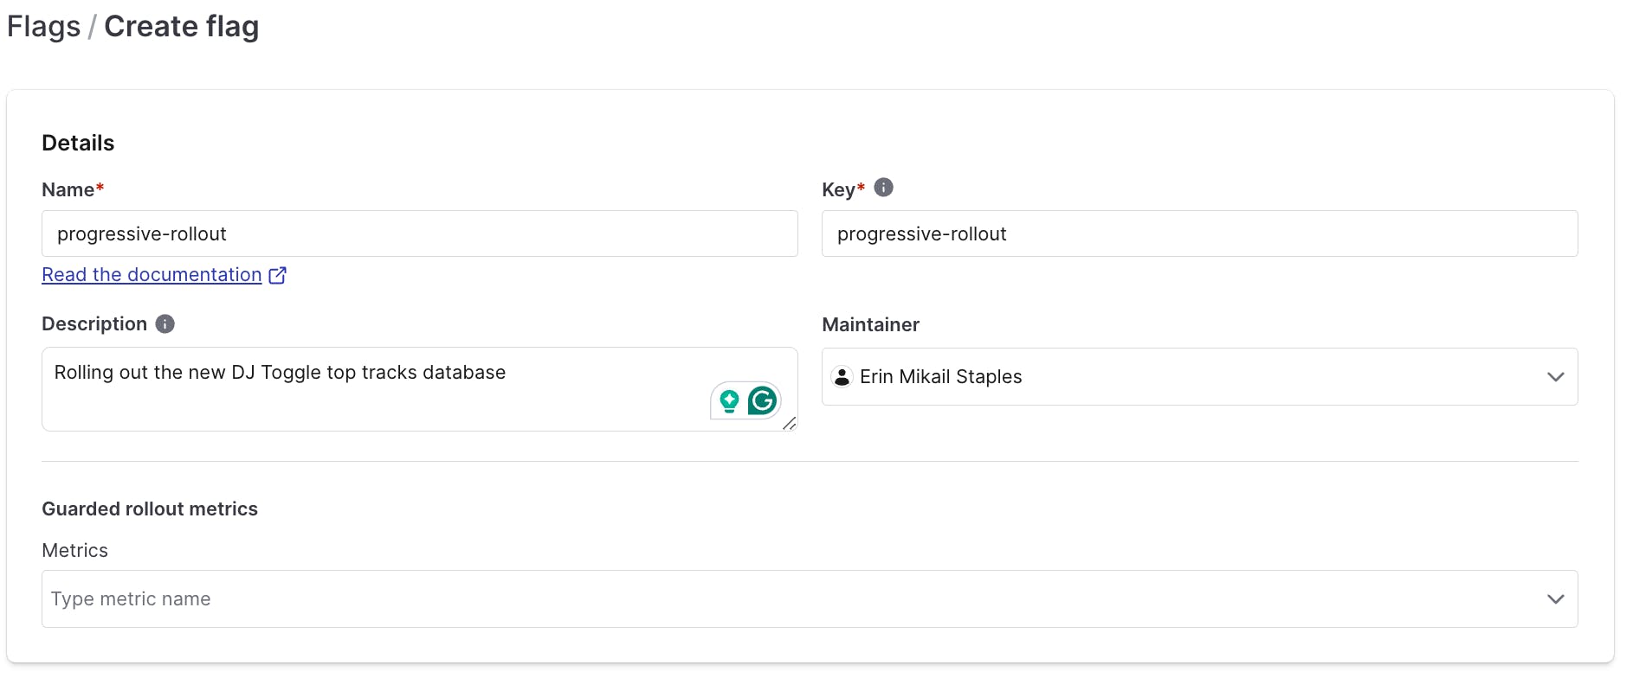Click the Maintainer field label
Screen dimensions: 1633x678
point(870,324)
